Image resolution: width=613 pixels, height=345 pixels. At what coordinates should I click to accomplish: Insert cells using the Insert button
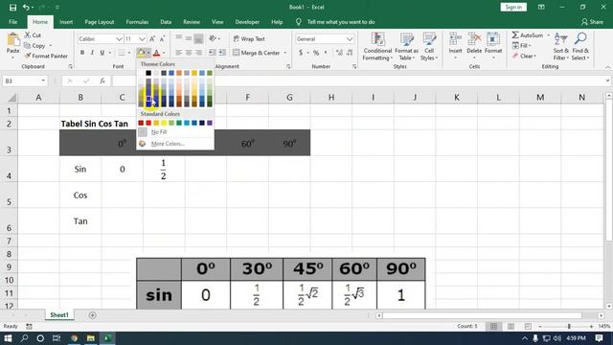[x=455, y=47]
